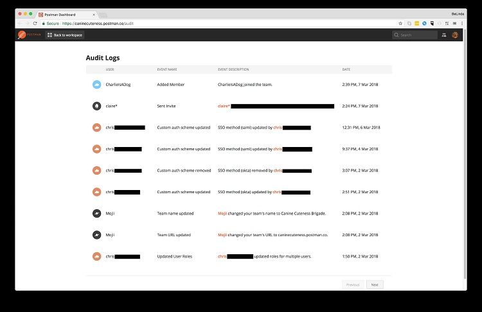Image resolution: width=482 pixels, height=312 pixels.
Task: Click avatar in 12:31 PM, 6 Mar row
Action: click(x=96, y=128)
